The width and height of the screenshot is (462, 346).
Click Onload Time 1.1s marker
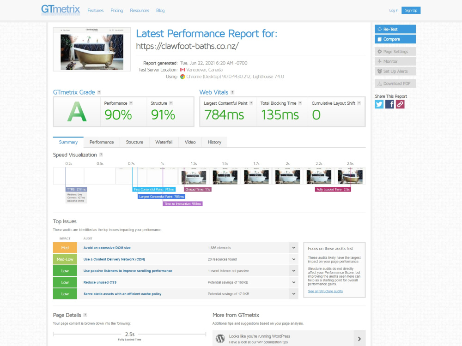[198, 189]
